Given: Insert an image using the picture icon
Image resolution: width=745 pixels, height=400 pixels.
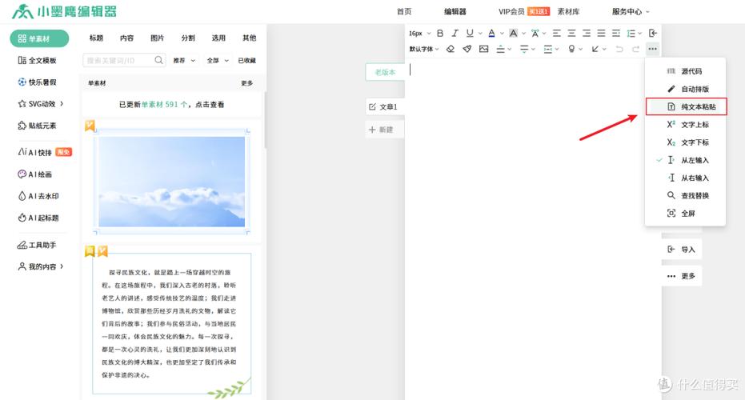Looking at the screenshot, I should point(483,49).
